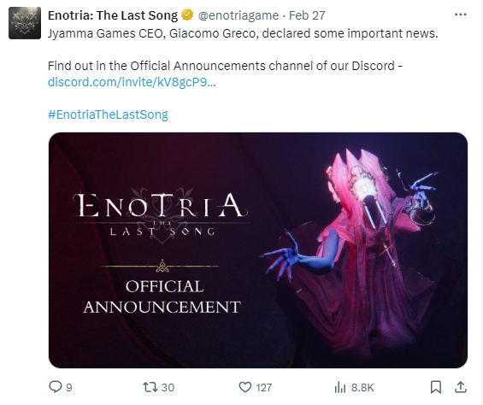
Task: Click the gold verified badge
Action: (187, 15)
